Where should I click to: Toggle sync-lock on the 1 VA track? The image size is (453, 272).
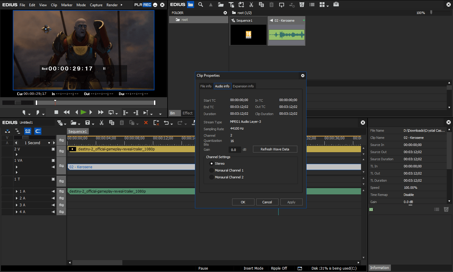coord(61,166)
